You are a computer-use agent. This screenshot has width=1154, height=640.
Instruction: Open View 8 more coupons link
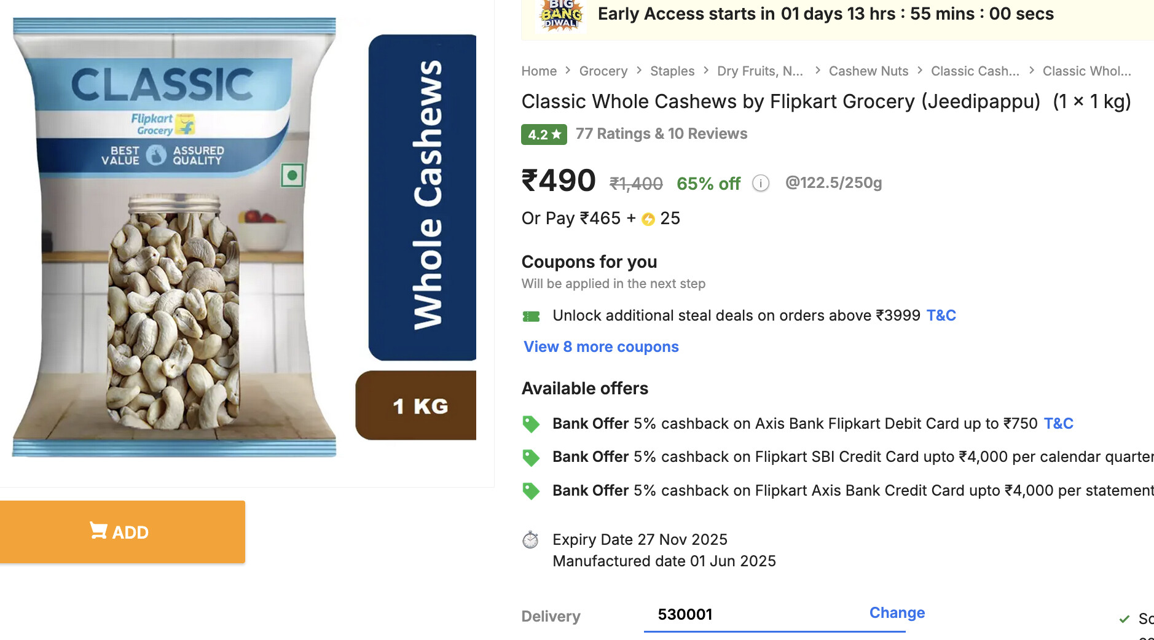click(601, 347)
